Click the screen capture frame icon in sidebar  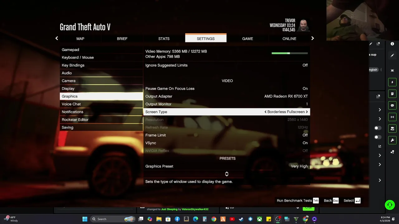tap(392, 71)
